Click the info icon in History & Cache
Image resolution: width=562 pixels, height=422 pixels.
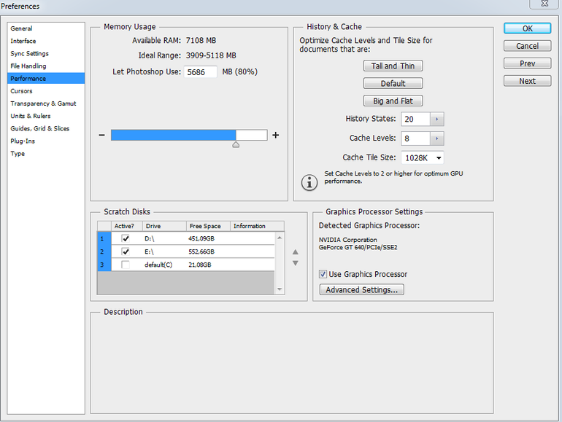[309, 181]
